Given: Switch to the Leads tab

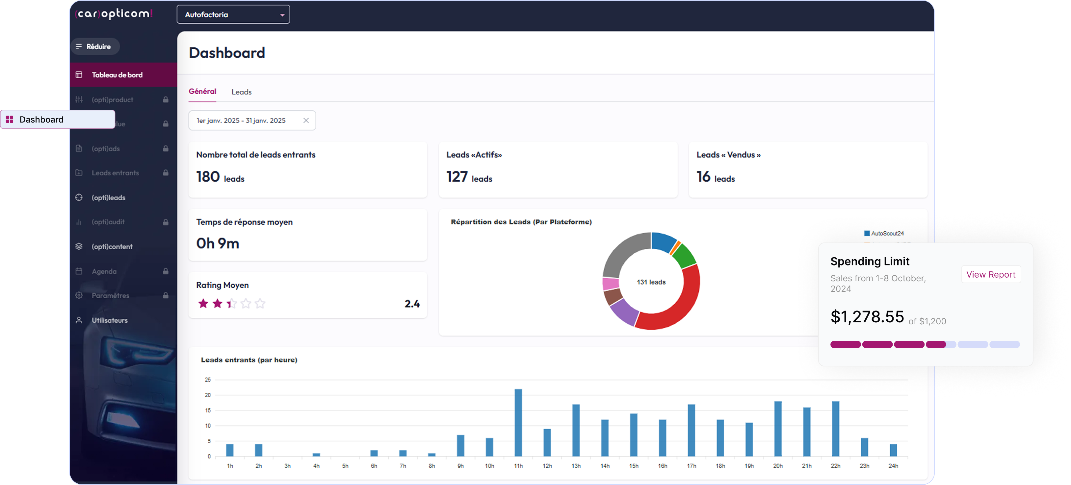Looking at the screenshot, I should 241,92.
